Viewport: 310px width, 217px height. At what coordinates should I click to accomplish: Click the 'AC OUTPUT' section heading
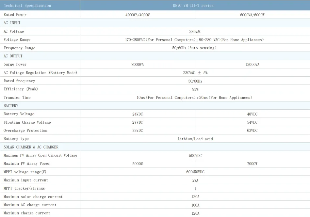(13, 56)
